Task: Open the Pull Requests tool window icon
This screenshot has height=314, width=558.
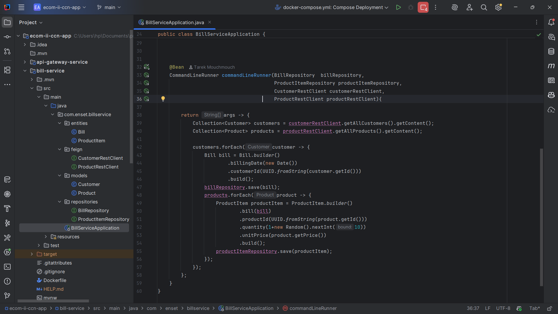Action: 7,51
